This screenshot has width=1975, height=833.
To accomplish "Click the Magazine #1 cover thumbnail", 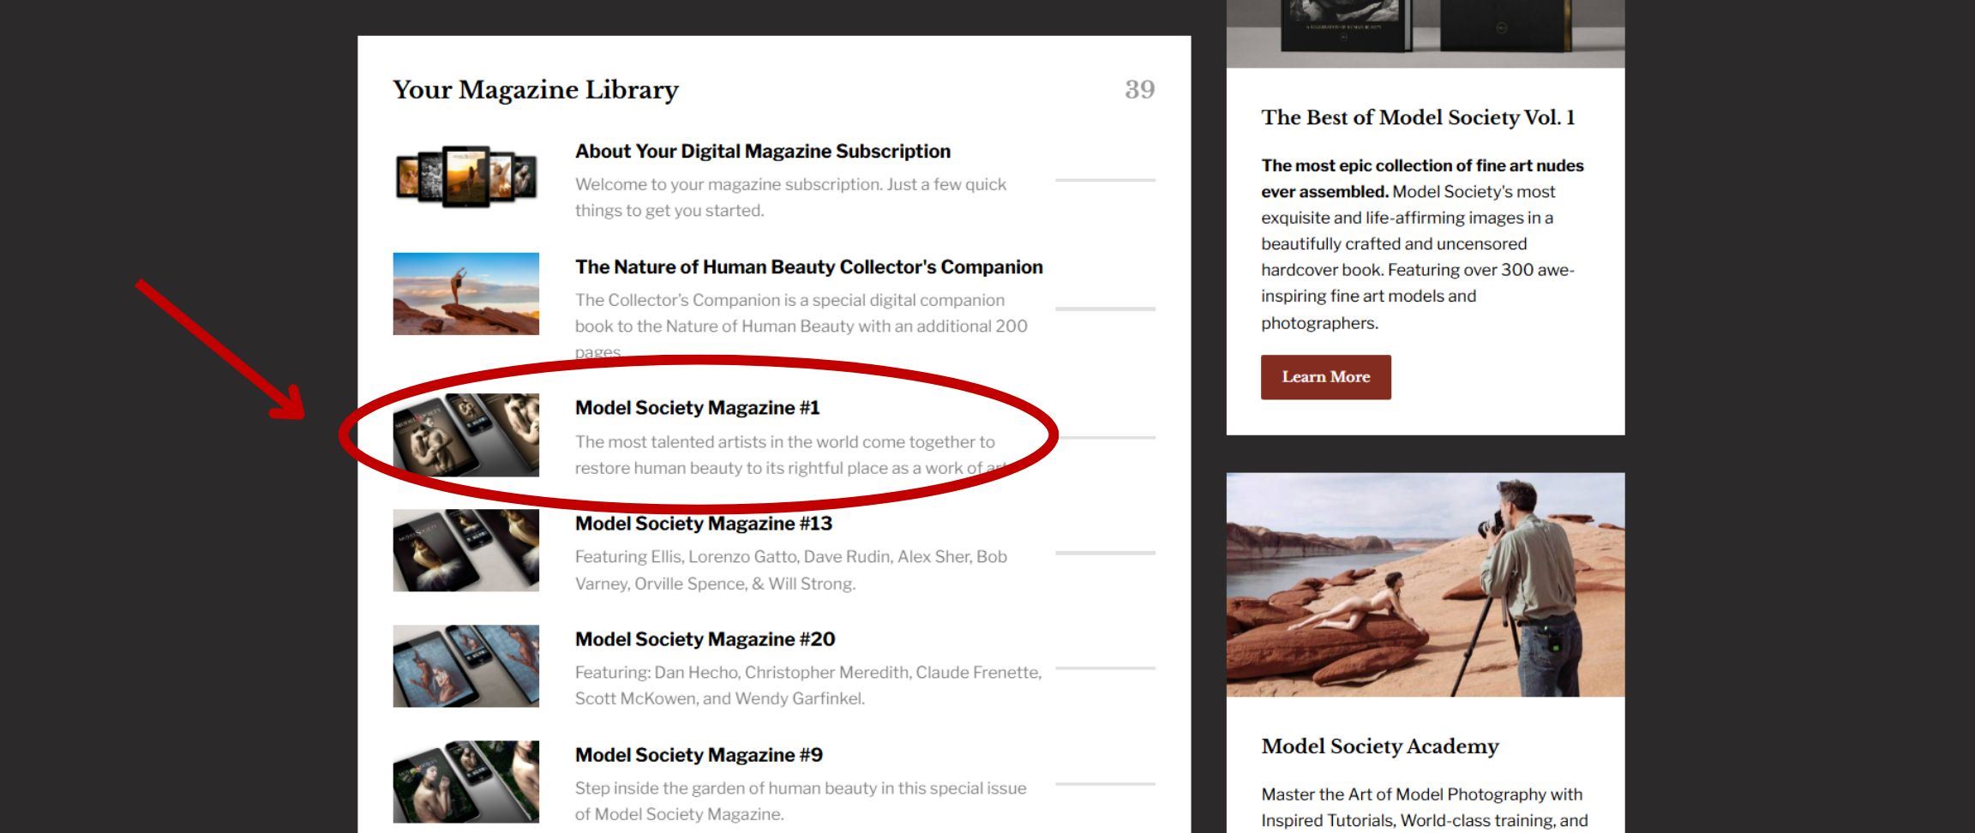I will (x=466, y=434).
